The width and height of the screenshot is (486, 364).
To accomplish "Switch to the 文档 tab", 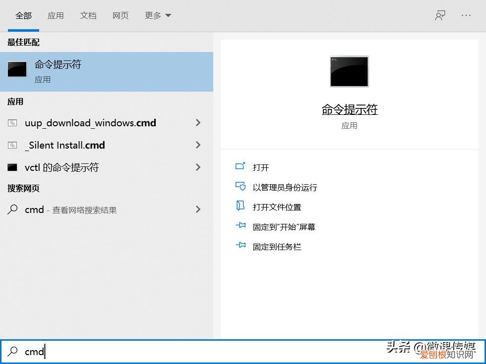I will (x=88, y=15).
